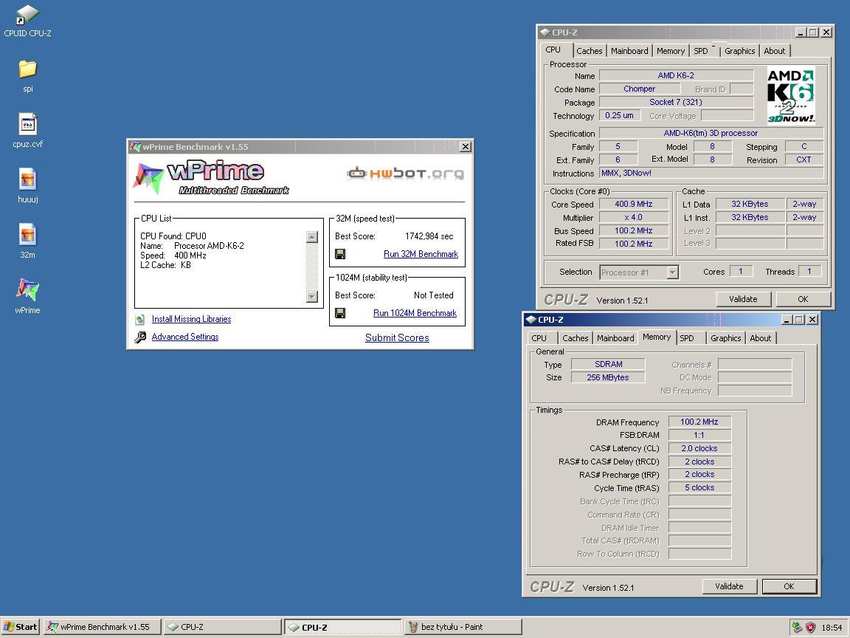
Task: Click the Code Name Chomper field
Action: 640,89
